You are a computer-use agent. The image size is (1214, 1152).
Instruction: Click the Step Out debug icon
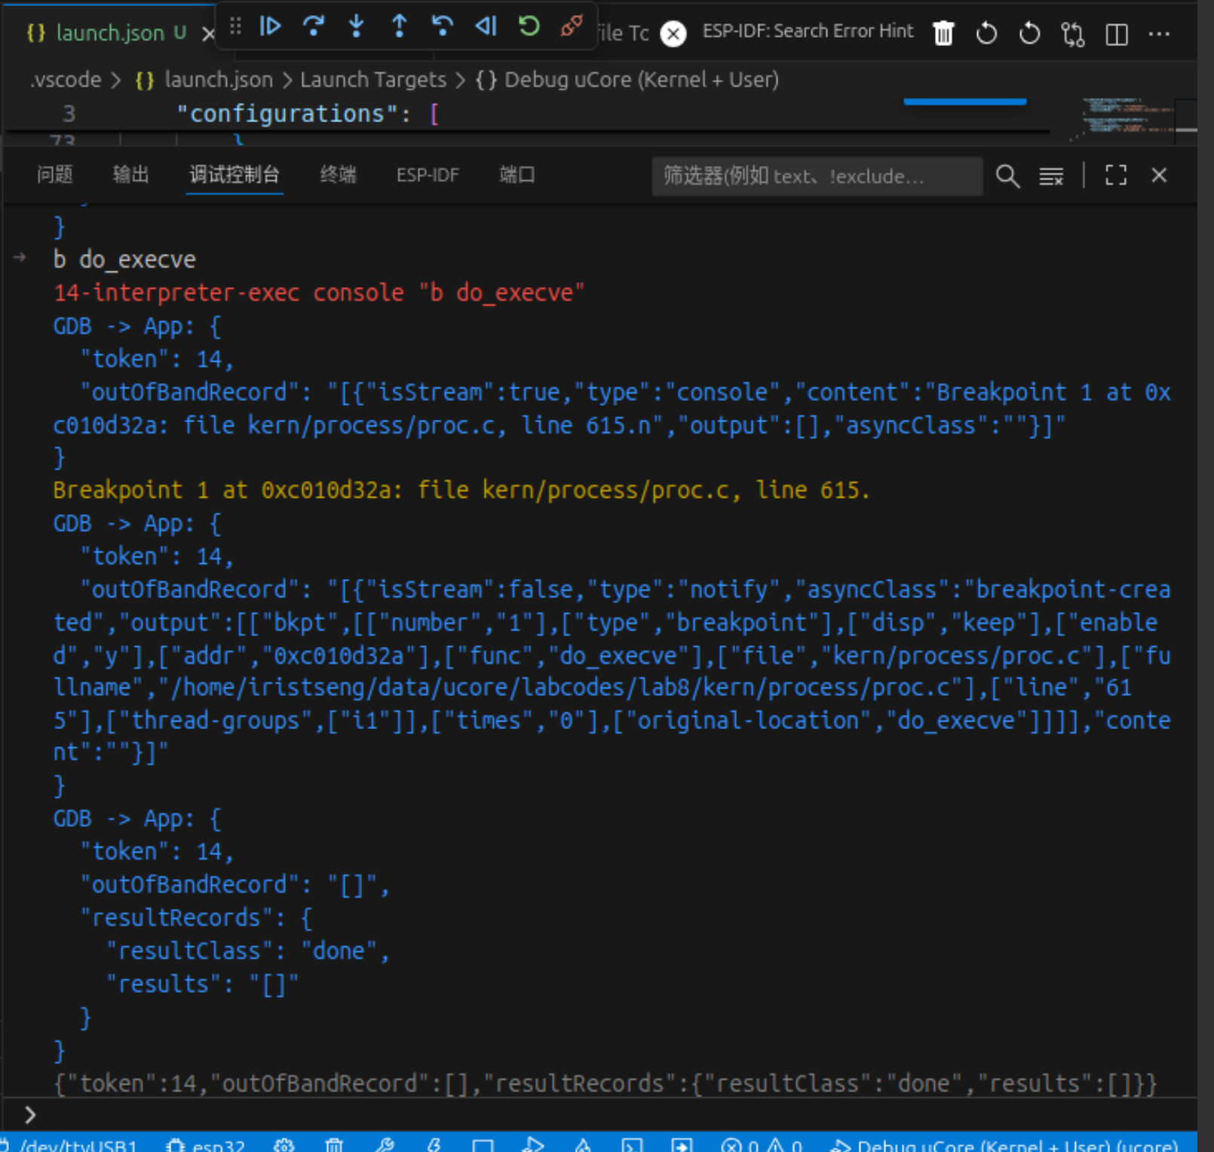399,27
